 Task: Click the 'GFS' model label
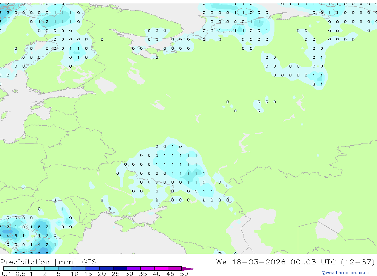tap(89, 262)
